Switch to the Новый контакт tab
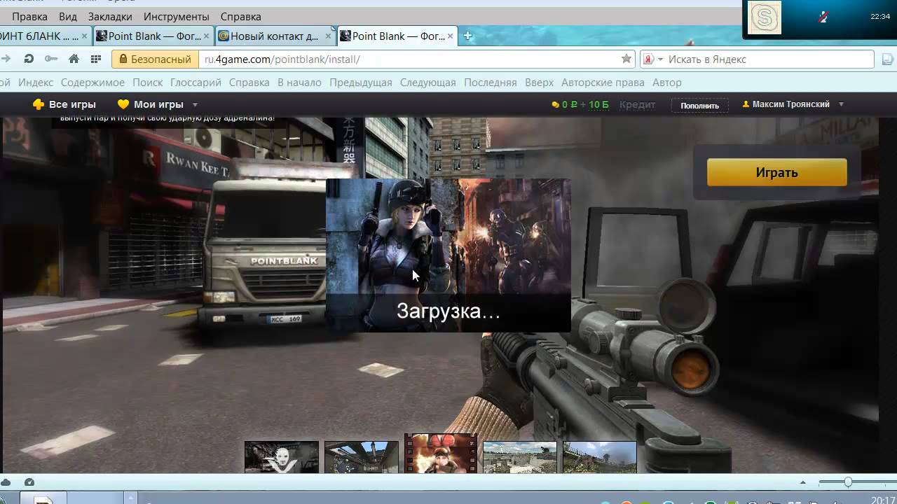The height and width of the screenshot is (504, 897). pos(275,36)
